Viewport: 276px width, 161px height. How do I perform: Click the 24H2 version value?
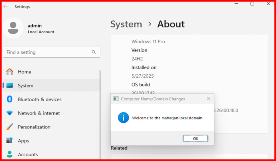pyautogui.click(x=137, y=59)
